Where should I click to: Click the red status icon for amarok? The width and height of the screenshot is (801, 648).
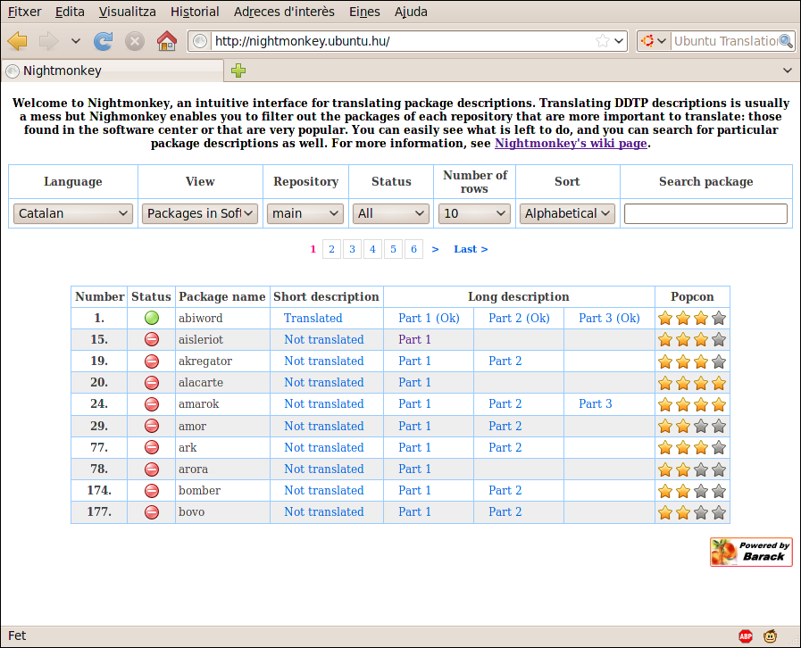[x=152, y=404]
